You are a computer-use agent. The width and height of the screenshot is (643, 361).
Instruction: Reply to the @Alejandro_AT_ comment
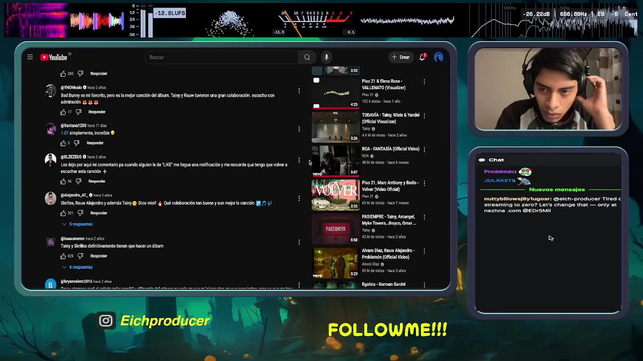[99, 213]
